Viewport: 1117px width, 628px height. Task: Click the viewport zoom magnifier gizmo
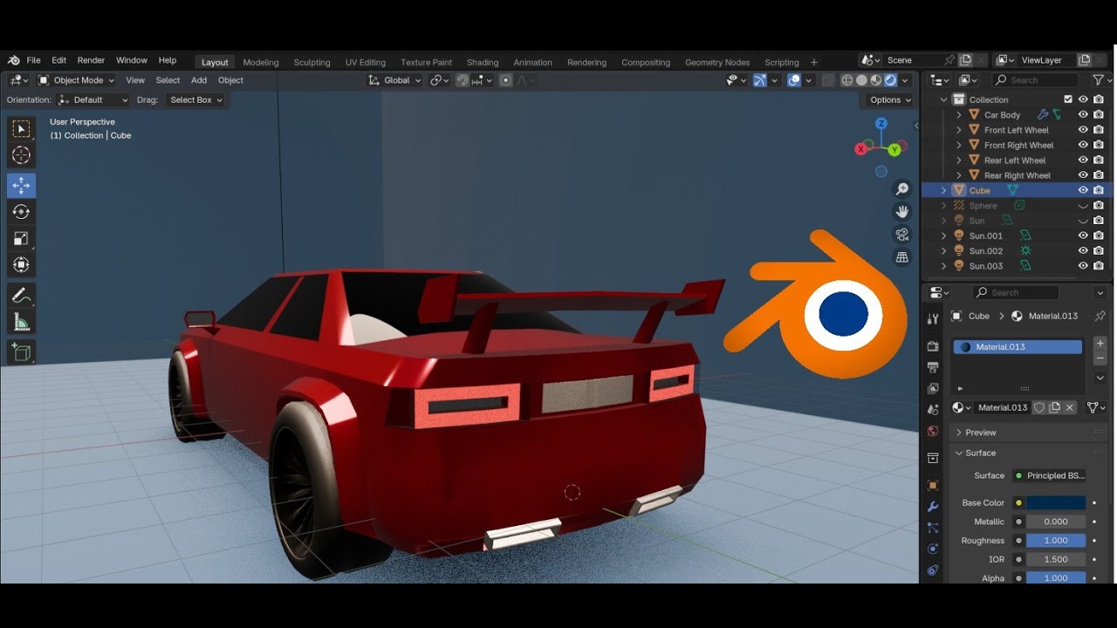902,189
